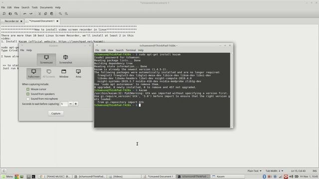This screenshot has width=319, height=179.
Task: Toggle Sound from speakers checkbox
Action: click(x=28, y=94)
